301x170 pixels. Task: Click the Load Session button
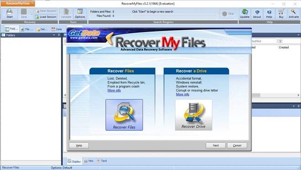[46, 17]
